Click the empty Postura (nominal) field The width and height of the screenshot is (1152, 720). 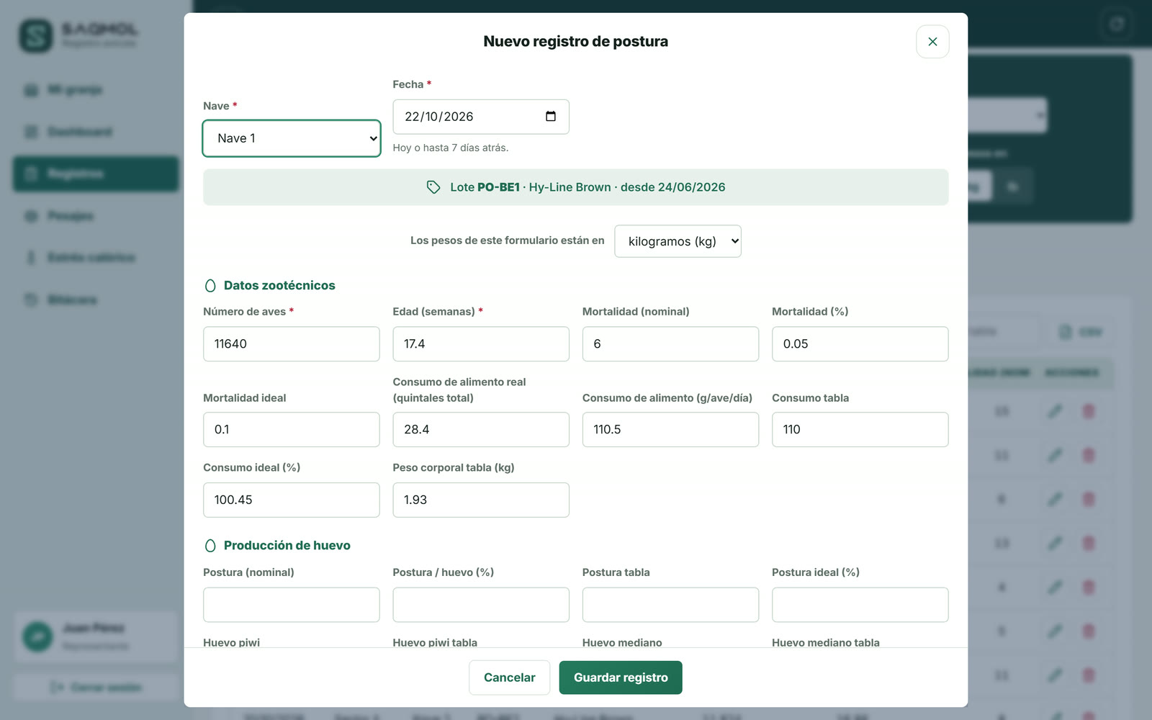(292, 605)
